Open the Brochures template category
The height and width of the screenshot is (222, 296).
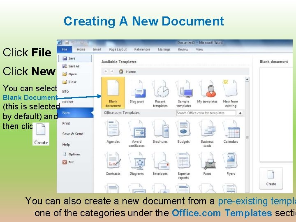[160, 132]
